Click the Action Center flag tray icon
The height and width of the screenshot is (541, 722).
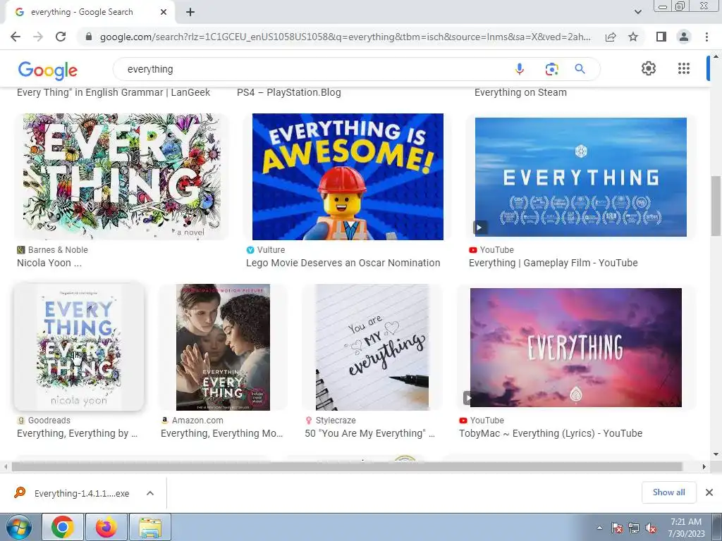(616, 528)
